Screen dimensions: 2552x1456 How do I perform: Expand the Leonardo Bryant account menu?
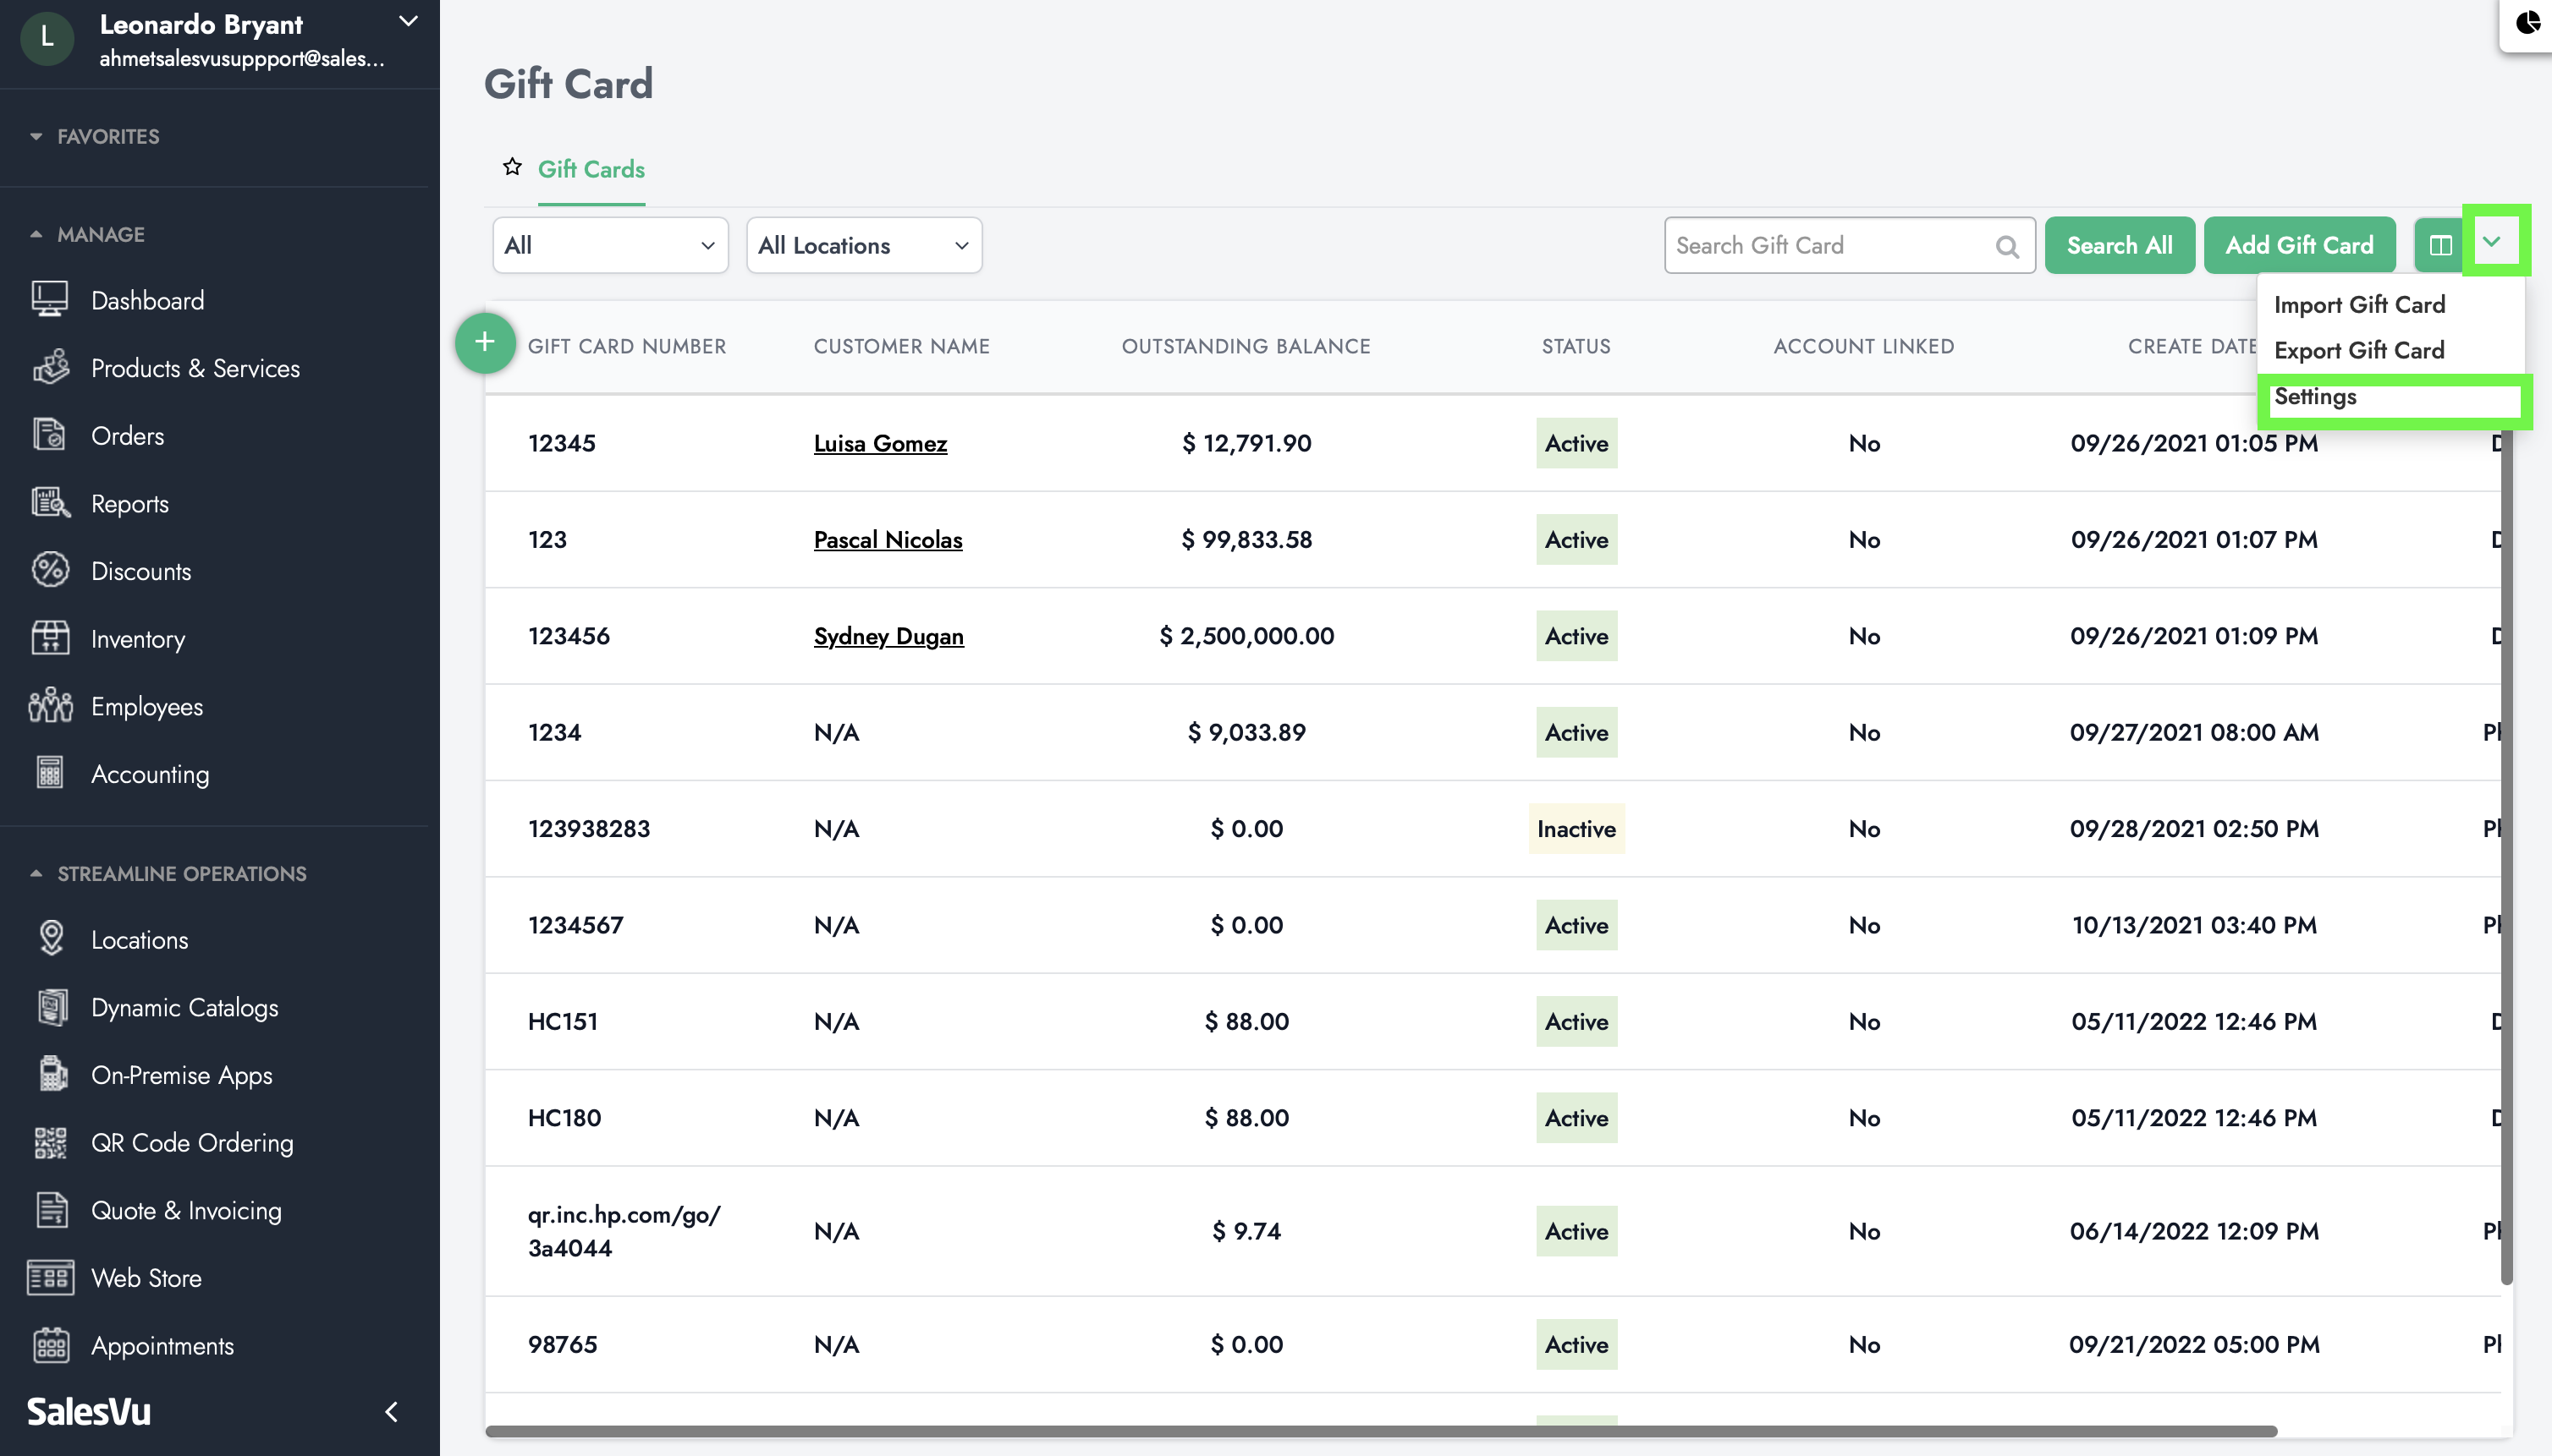[407, 22]
